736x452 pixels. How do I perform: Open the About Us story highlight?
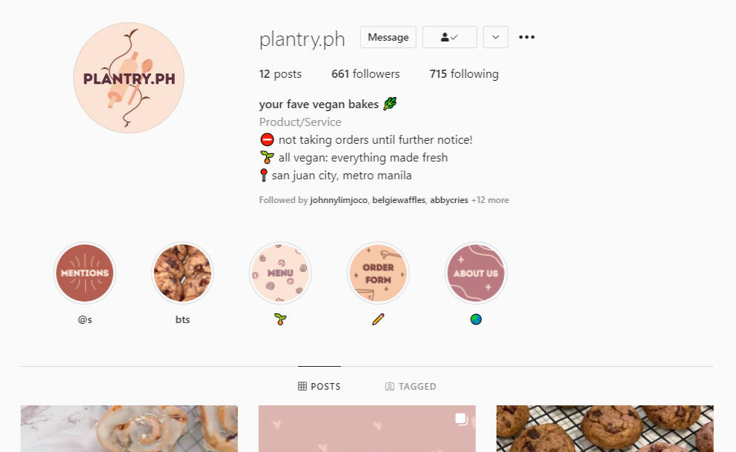(476, 273)
